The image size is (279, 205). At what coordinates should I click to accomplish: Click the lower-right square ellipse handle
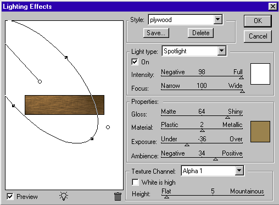pos(92,139)
